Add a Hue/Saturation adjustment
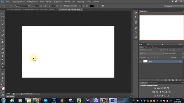Image resolution: width=184 pixels, height=103 pixels. 154,92
